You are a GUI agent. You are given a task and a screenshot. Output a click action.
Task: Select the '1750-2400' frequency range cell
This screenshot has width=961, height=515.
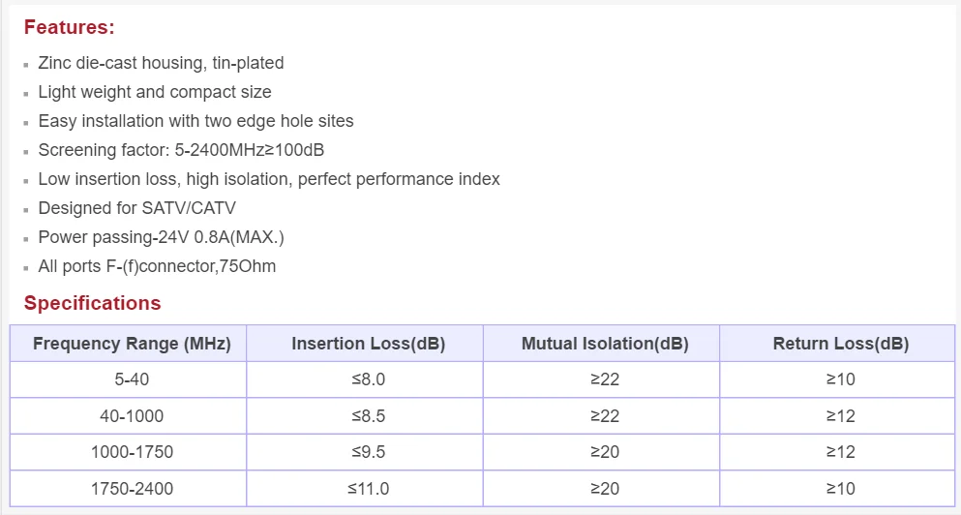[132, 489]
